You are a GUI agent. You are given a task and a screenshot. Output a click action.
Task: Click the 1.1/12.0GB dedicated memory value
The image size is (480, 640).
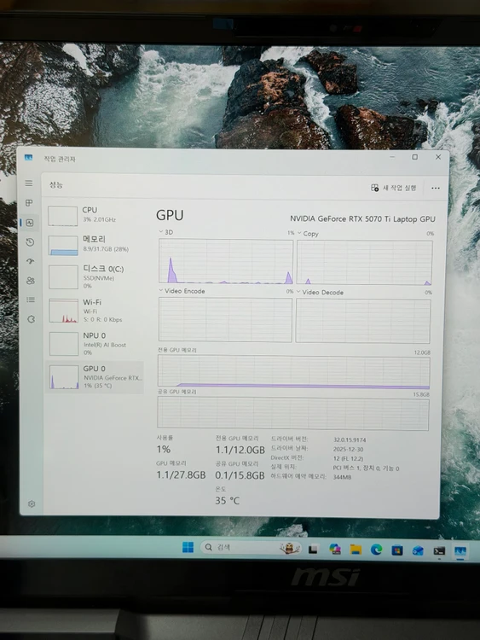[240, 450]
